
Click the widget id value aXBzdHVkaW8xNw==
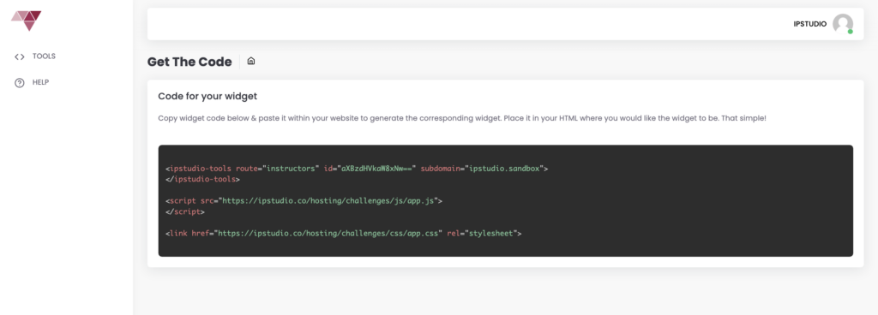376,168
